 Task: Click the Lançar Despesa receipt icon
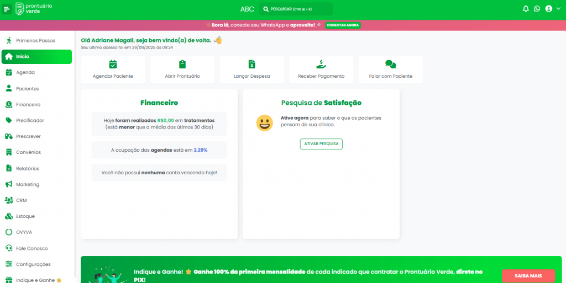tap(252, 64)
